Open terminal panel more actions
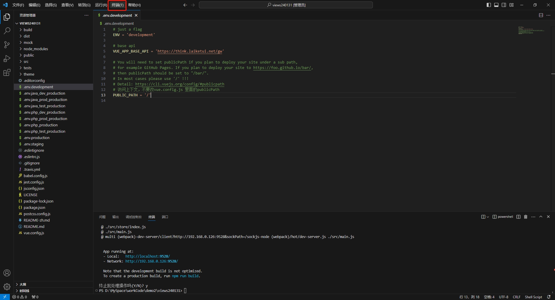 pos(533,217)
